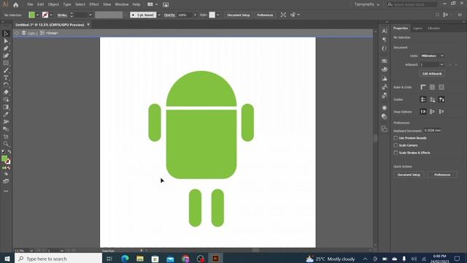Image resolution: width=467 pixels, height=263 pixels.
Task: Switch to the Layers tab
Action: (417, 28)
